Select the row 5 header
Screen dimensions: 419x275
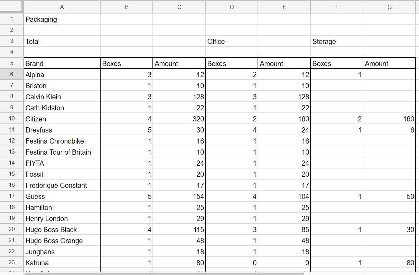[11, 64]
